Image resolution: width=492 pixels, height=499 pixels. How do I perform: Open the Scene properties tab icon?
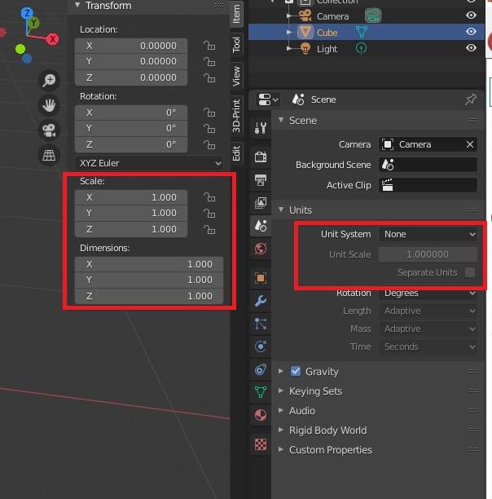(261, 226)
